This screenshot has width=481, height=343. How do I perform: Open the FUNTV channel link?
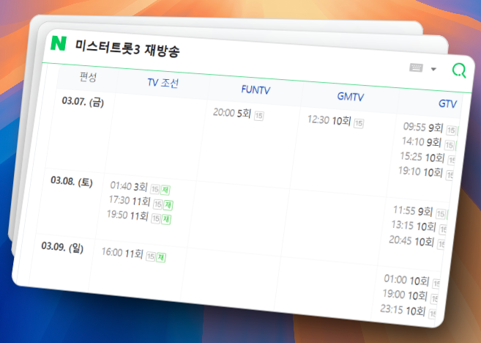coord(256,89)
